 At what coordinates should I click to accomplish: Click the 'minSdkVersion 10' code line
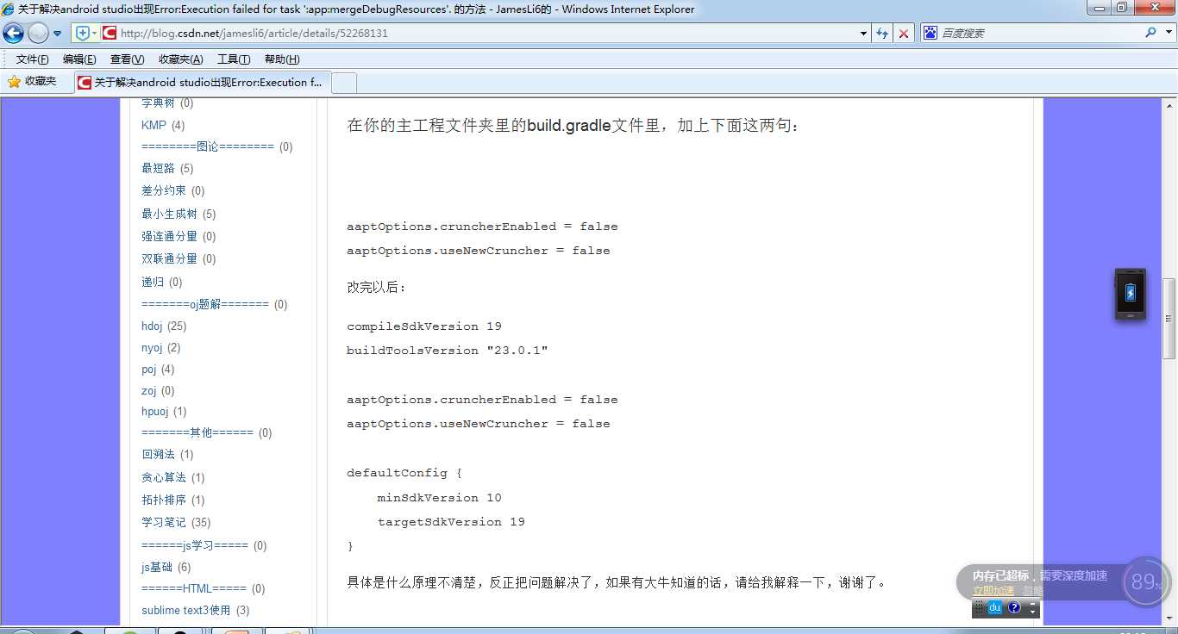[x=439, y=498]
